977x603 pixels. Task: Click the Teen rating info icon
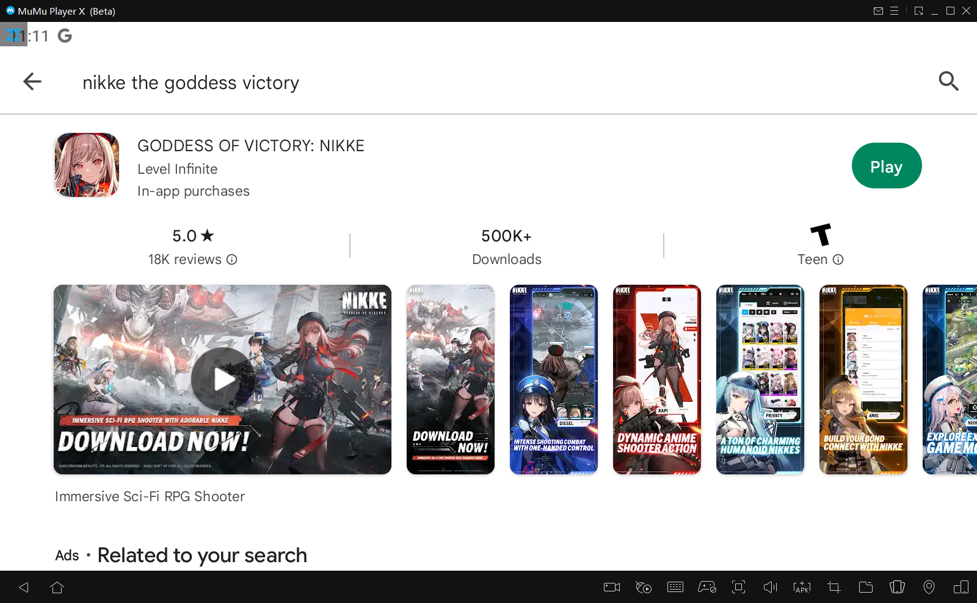(838, 260)
